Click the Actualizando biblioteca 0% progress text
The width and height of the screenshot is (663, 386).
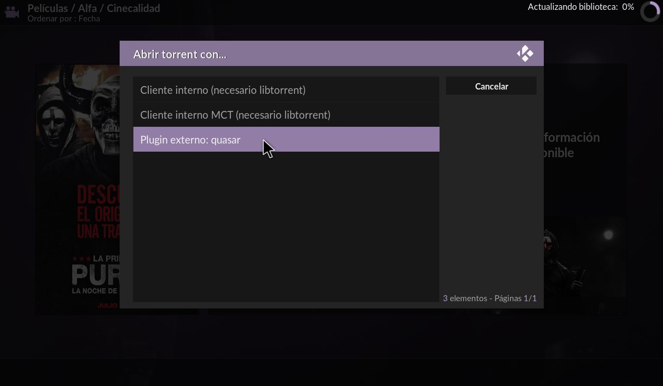coord(581,7)
